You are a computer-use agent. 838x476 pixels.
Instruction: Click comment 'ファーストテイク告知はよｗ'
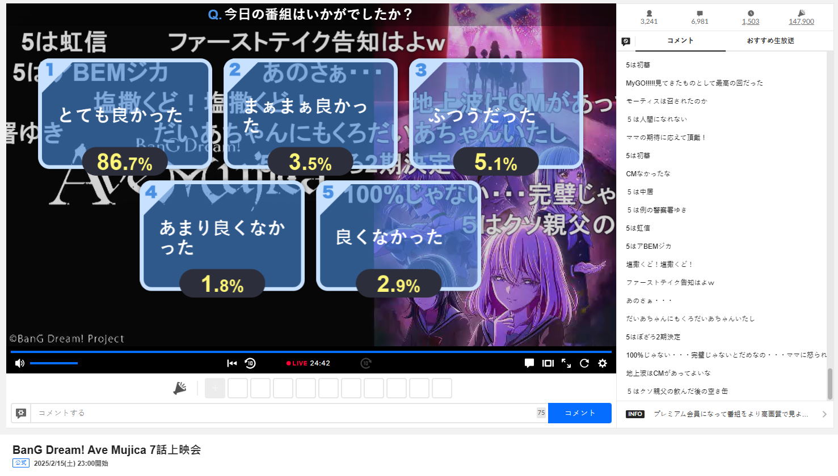click(x=670, y=283)
